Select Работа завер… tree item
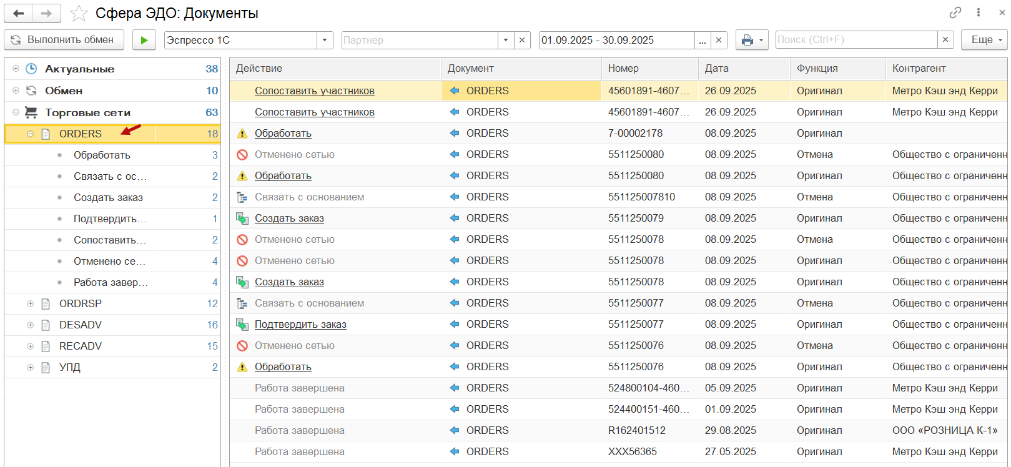 (111, 282)
